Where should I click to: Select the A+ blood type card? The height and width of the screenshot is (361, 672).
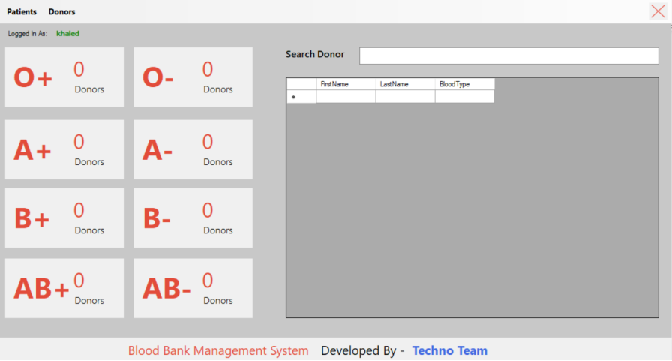coord(64,149)
